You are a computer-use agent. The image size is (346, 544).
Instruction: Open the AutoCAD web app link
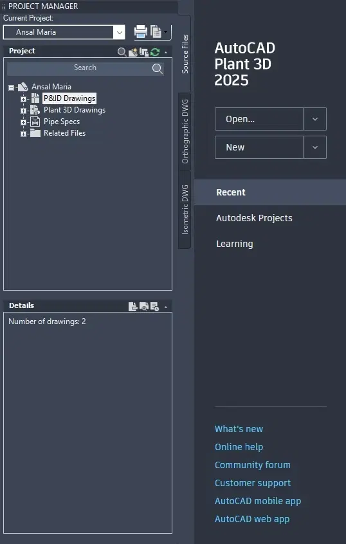click(x=252, y=519)
